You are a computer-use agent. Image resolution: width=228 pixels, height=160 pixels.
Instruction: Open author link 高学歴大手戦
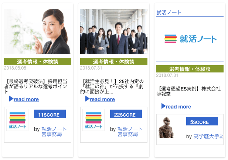tap(208, 136)
